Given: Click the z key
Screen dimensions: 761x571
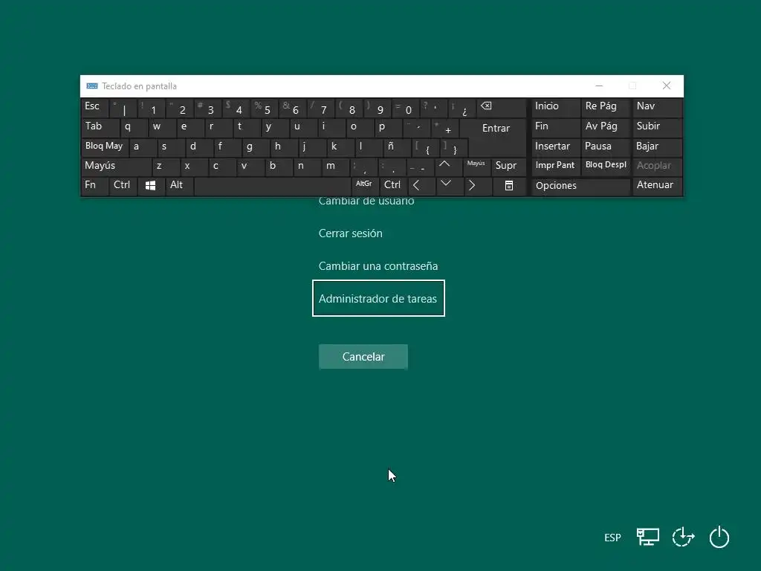Looking at the screenshot, I should click(x=166, y=166).
